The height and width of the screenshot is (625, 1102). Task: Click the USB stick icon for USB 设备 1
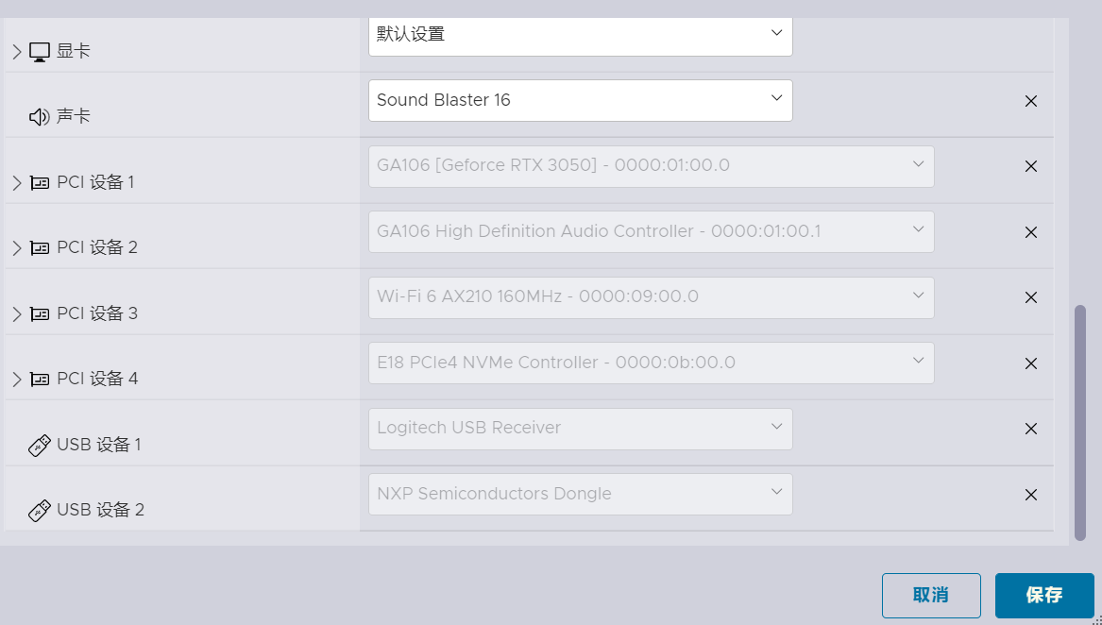pyautogui.click(x=40, y=445)
